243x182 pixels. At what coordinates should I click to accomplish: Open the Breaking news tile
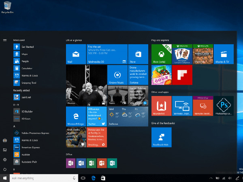[97, 137]
